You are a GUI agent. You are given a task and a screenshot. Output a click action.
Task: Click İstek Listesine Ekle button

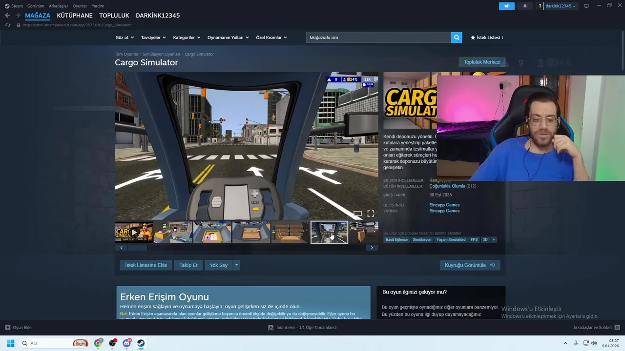coord(146,265)
